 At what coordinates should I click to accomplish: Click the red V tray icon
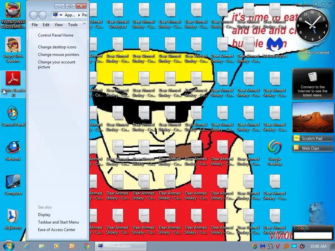[278, 246]
